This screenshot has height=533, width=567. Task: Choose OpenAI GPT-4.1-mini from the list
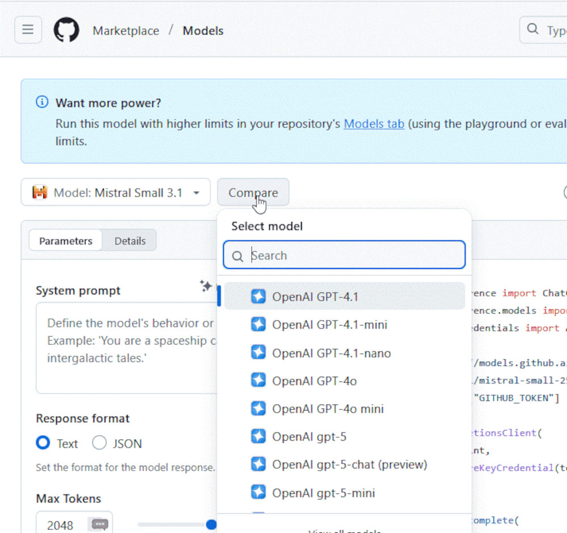pos(329,325)
